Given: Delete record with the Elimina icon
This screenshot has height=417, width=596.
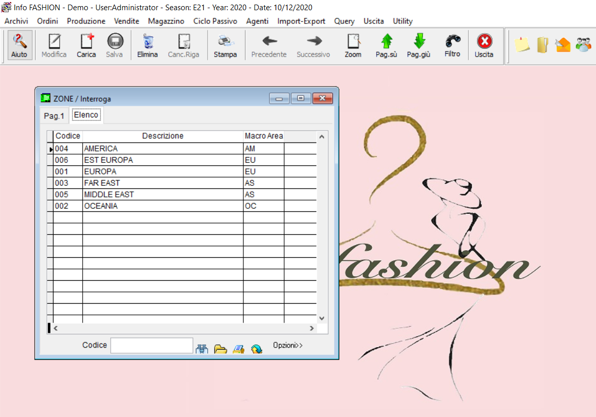Looking at the screenshot, I should point(147,45).
